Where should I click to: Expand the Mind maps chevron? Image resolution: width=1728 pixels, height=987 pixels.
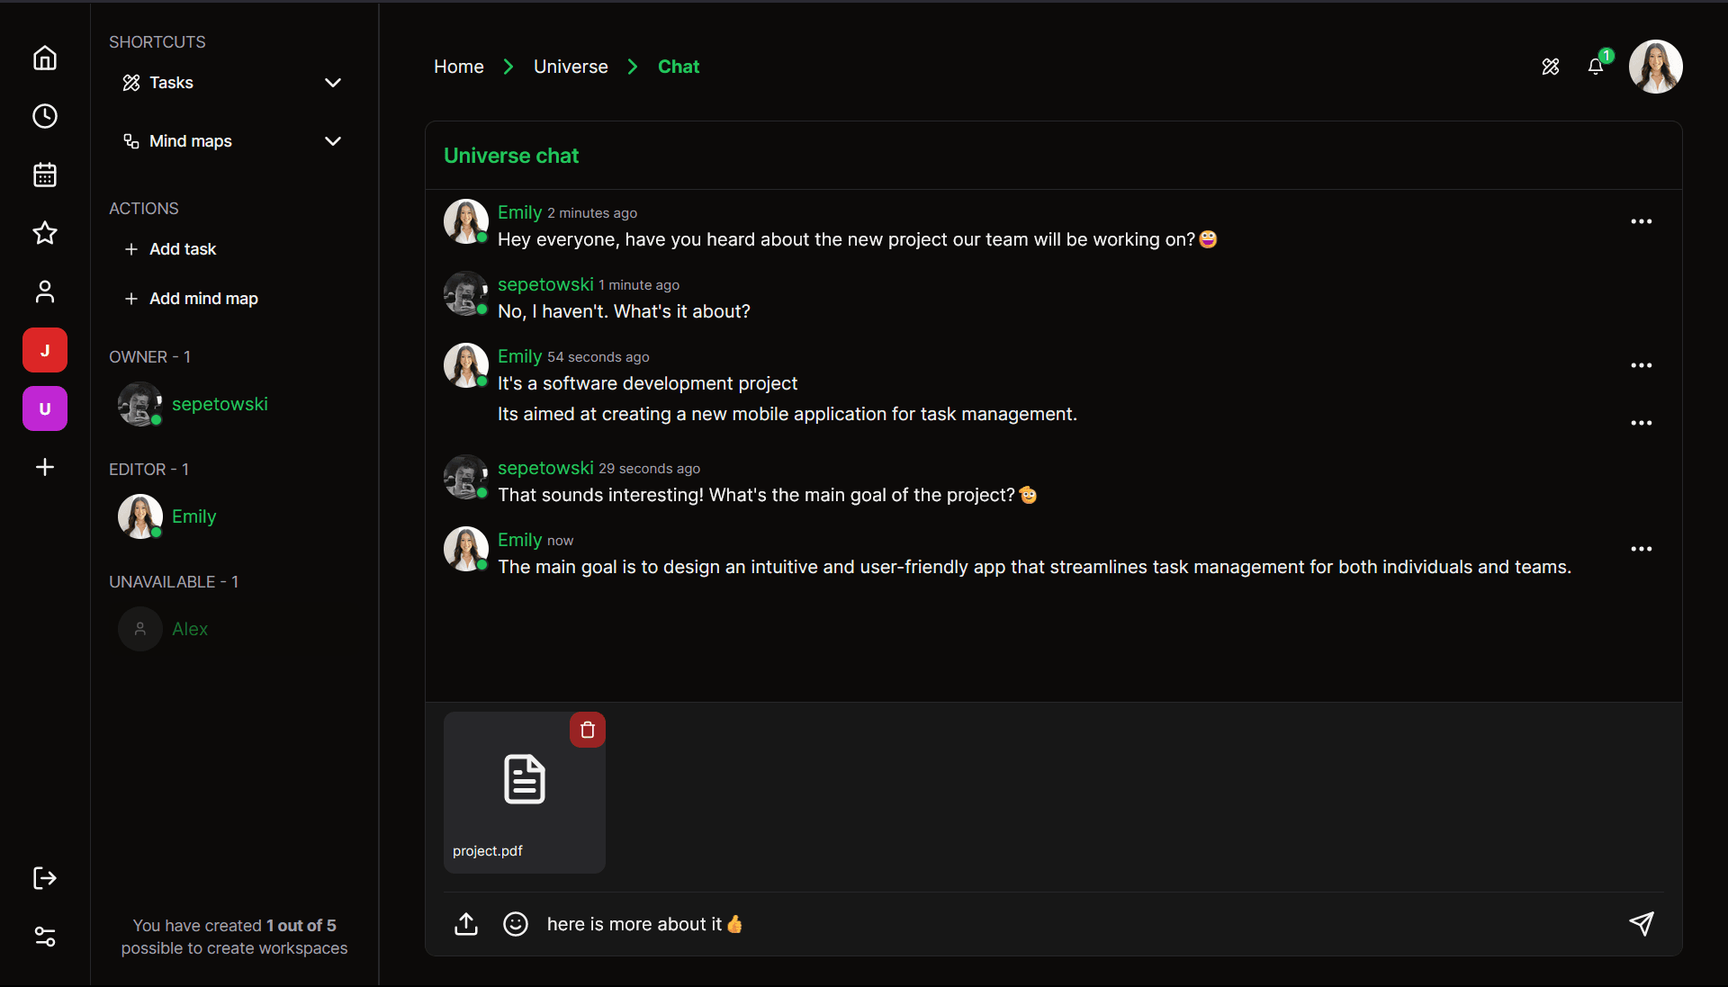coord(333,141)
